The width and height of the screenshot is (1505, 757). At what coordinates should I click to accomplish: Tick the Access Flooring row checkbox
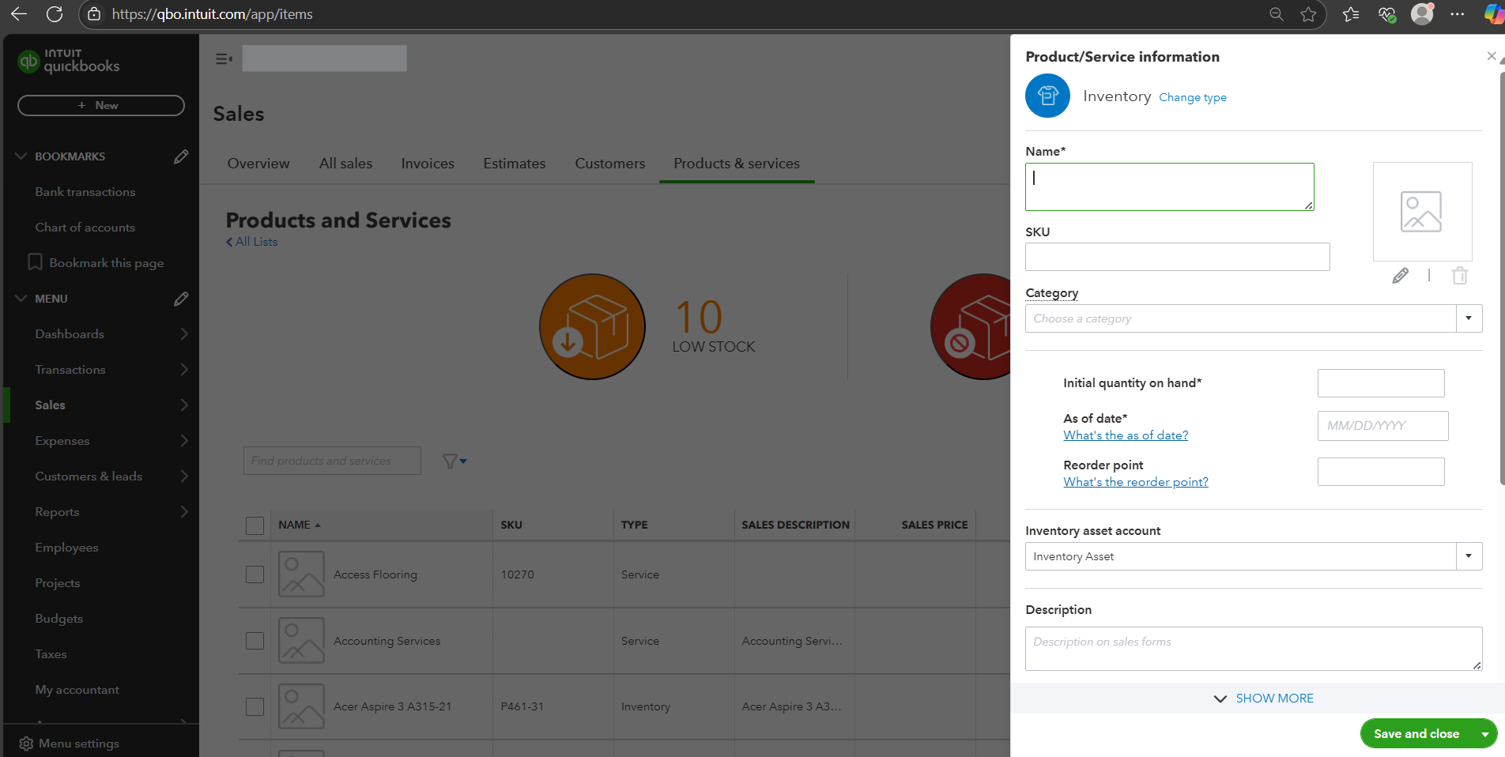[x=255, y=574]
